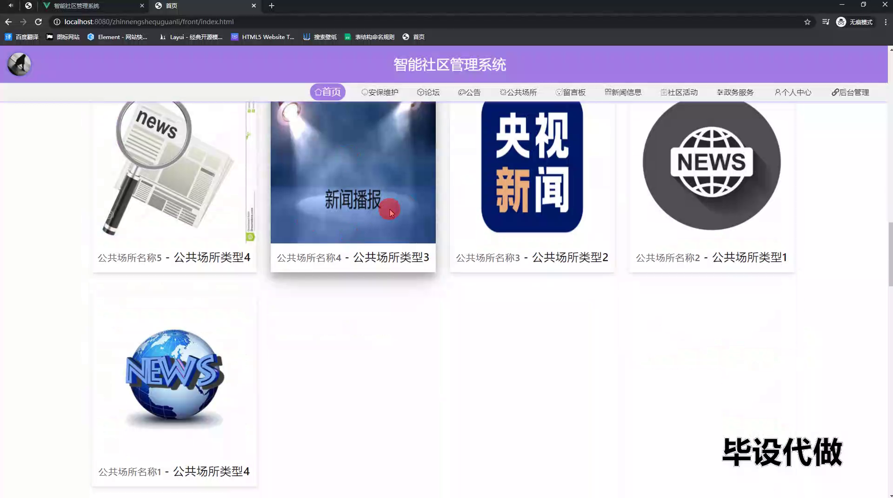Click the 智能社区管理系统 page title

tap(450, 65)
